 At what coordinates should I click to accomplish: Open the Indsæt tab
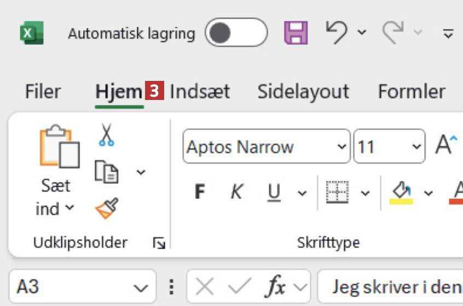click(x=200, y=91)
